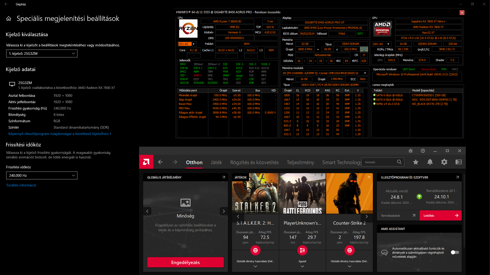This screenshot has height=275, width=490.
Task: Click globe profile icon under Counter-Strike 2
Action: tap(350, 250)
